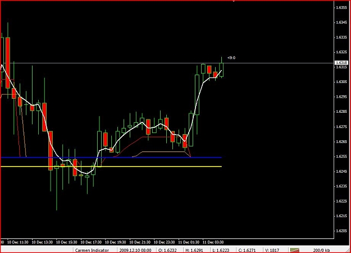Click the "H: 1.6291" high value
Viewport: 351px width, 253px height.
(x=195, y=250)
